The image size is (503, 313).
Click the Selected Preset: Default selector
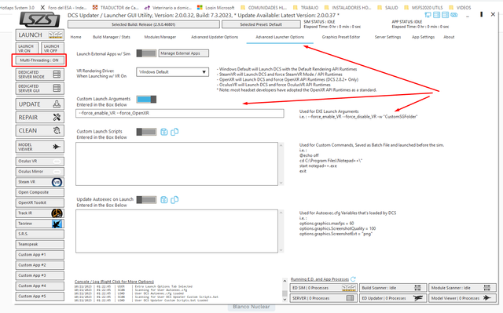261,24
